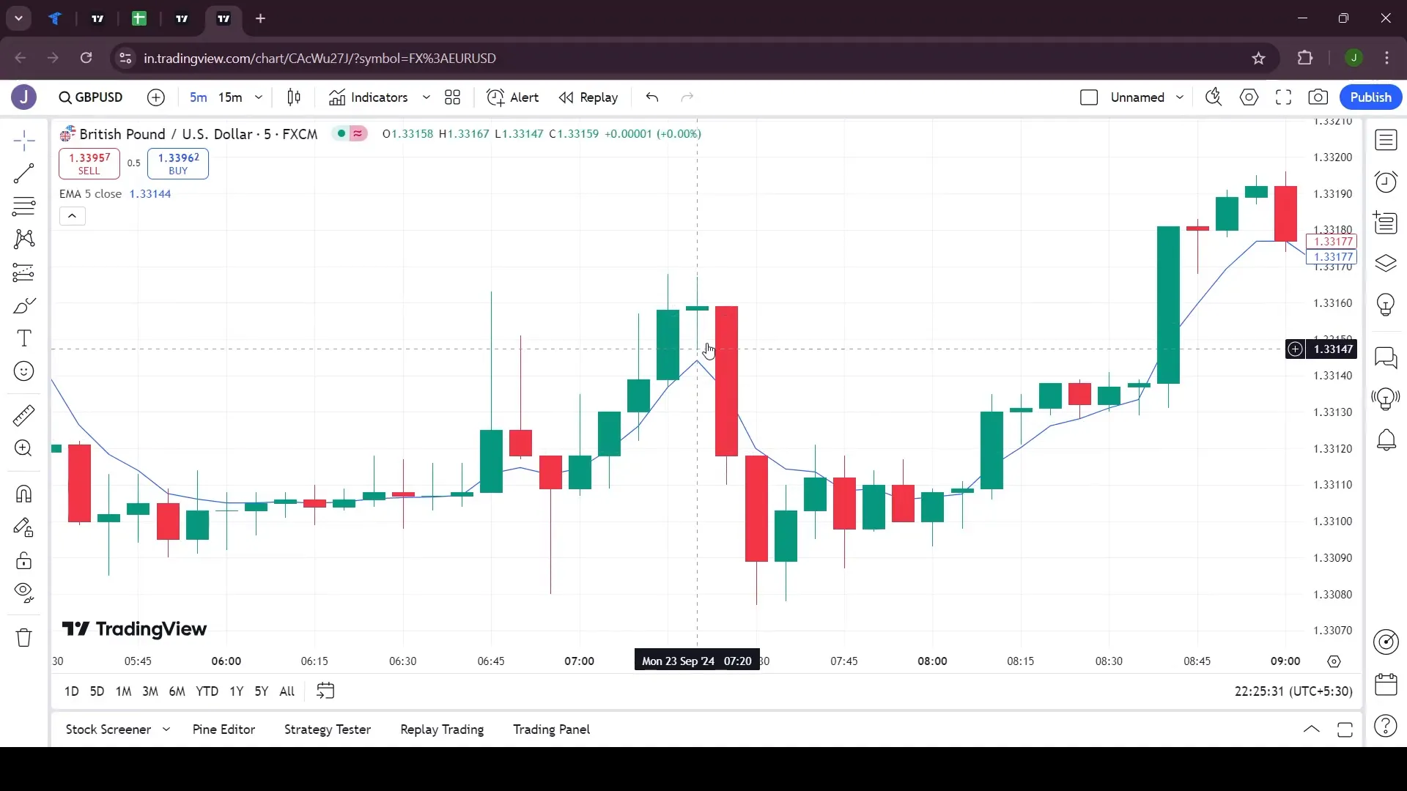Screen dimensions: 1407x791
Task: Toggle magnet mode for drawings
Action: pyautogui.click(x=23, y=494)
